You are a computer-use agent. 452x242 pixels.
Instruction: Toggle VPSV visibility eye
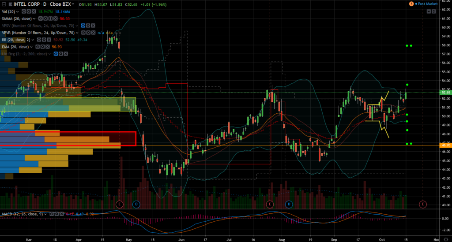pos(83,26)
